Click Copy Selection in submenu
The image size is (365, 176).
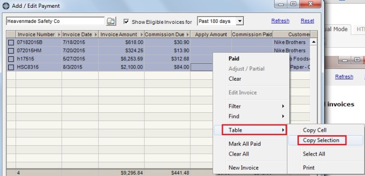click(326, 141)
